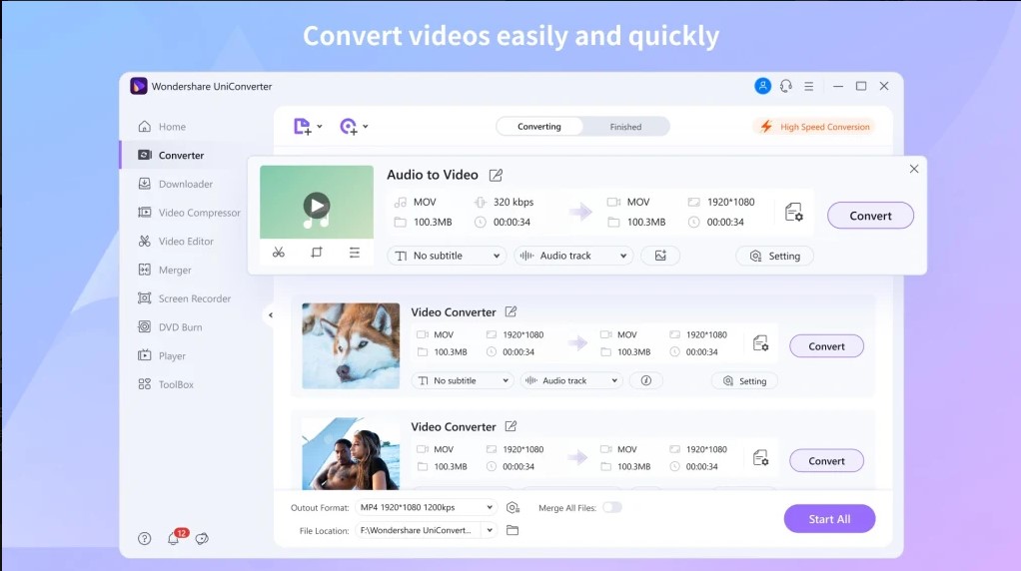Open No subtitle dropdown in Audio to Video
Viewport: 1021px width, 571px height.
tap(447, 256)
